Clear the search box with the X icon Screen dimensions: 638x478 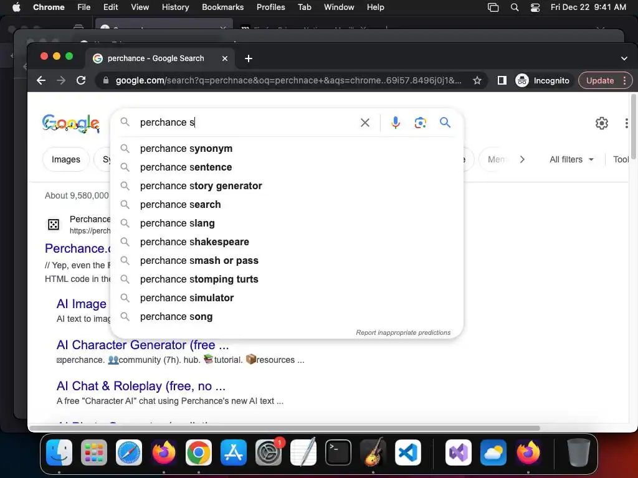(365, 123)
